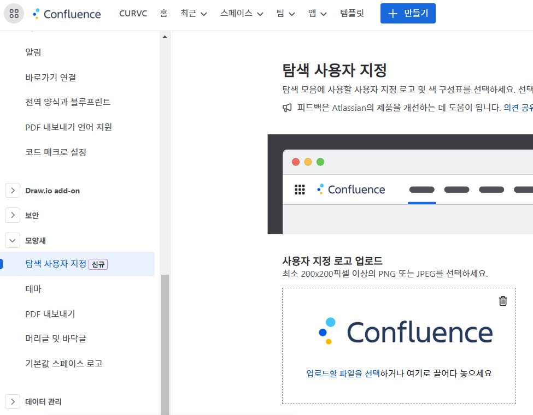
Task: Open PDF 내보내기 under 모양새
Action: tap(50, 314)
